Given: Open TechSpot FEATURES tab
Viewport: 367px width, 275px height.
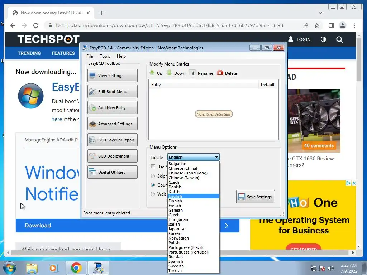Looking at the screenshot, I should point(63,53).
